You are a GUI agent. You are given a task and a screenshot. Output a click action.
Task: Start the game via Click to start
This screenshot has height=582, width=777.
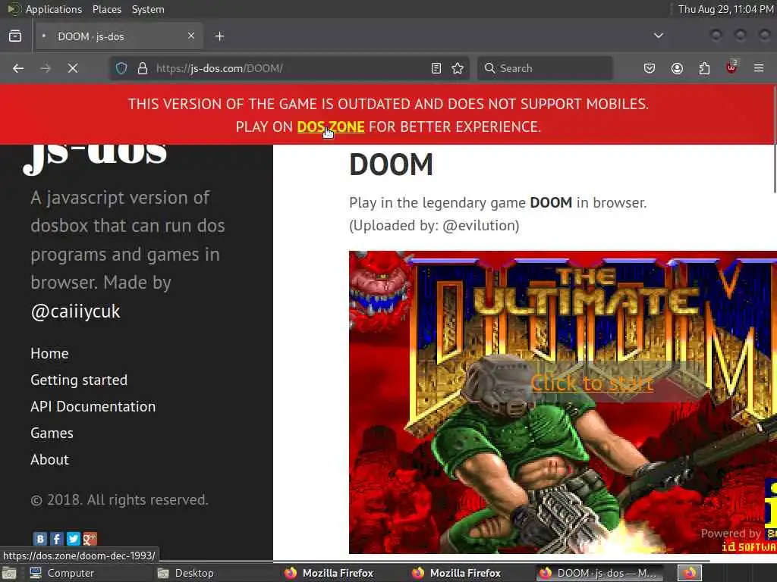592,383
